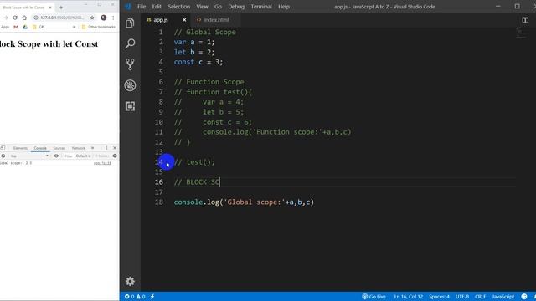Change file encoding UTF-8
Screen dimensions: 536x301
[462, 297]
